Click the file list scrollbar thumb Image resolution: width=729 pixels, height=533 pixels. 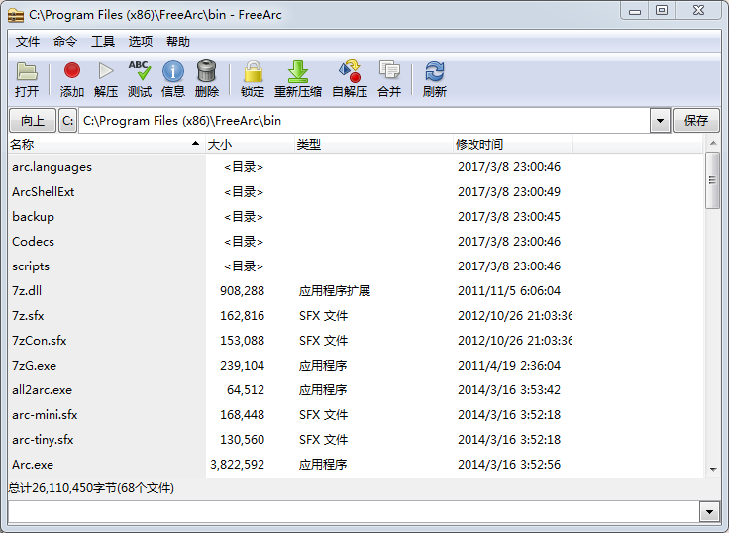coord(712,180)
